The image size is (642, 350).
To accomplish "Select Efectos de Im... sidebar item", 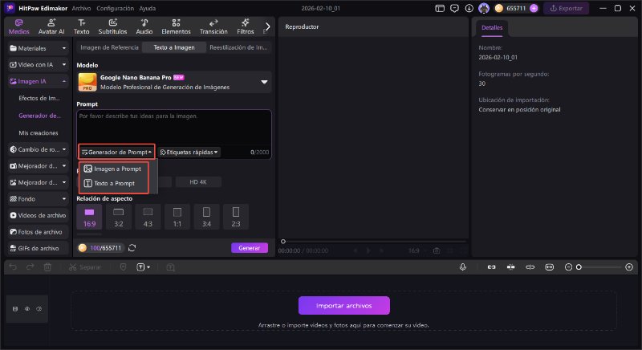I will pos(39,98).
